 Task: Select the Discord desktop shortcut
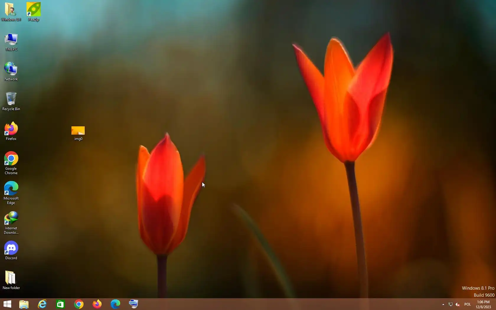point(11,250)
